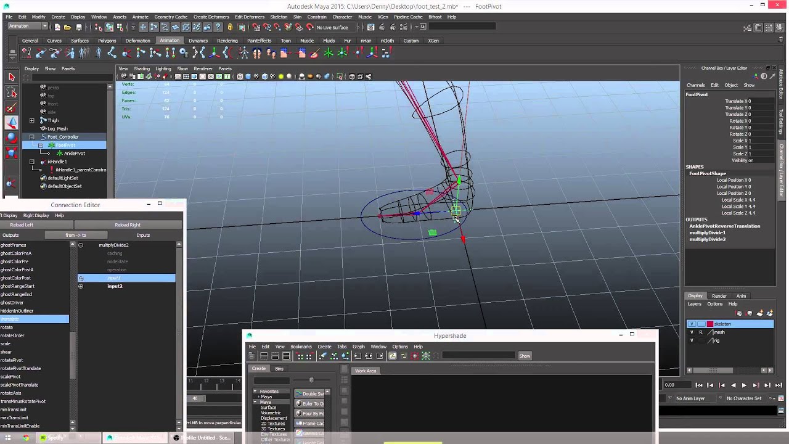The image size is (789, 444).
Task: Open Graph menu in Hypershade
Action: [x=359, y=347]
